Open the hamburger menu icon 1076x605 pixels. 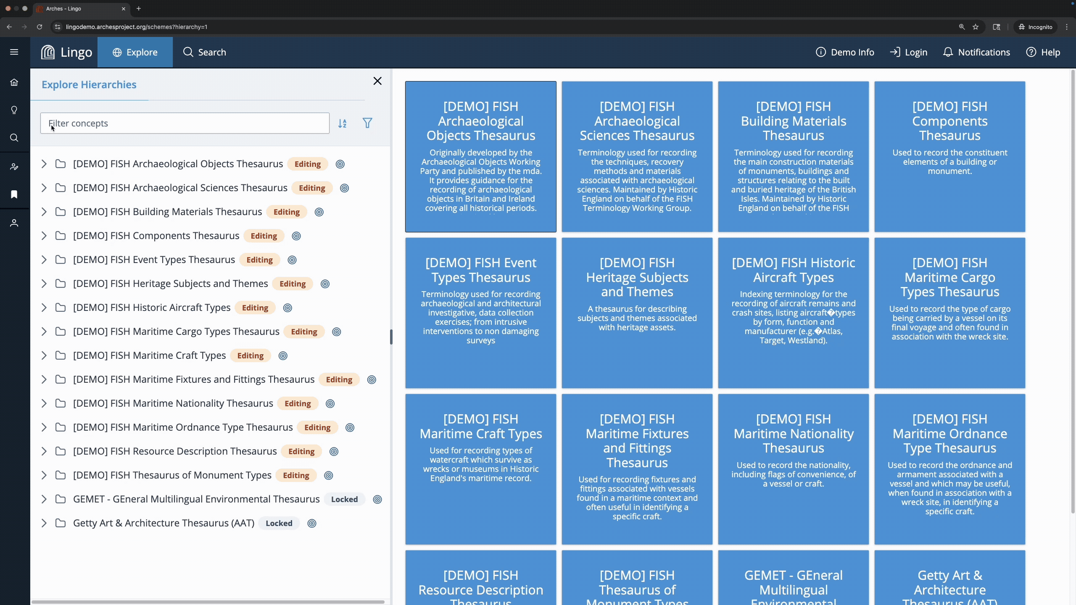pos(14,52)
